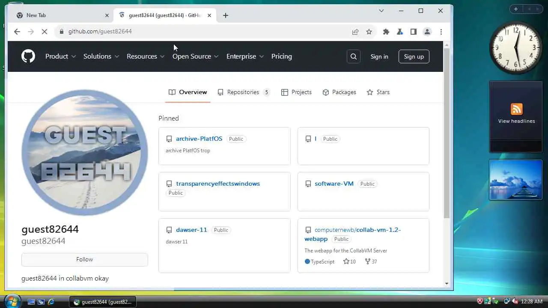Click the slideshow picture gadget
The width and height of the screenshot is (548, 308).
(516, 180)
